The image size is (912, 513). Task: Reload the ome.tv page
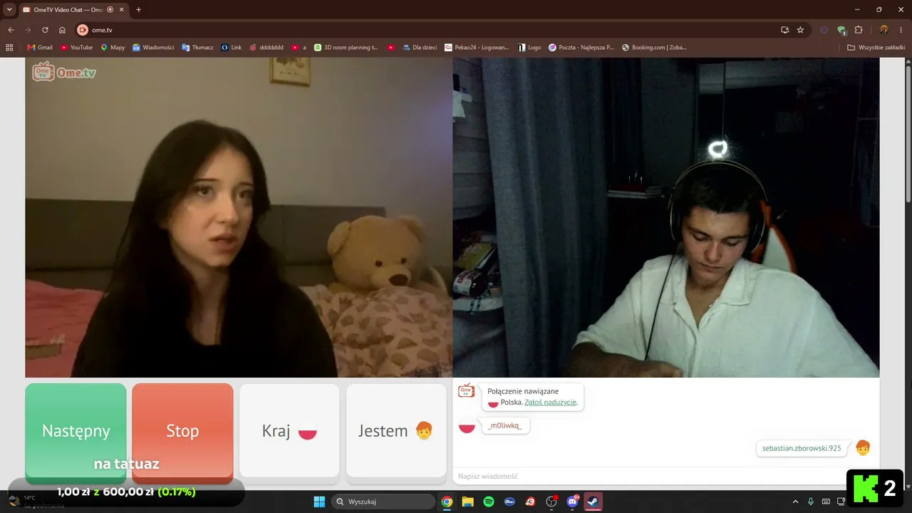pos(45,30)
